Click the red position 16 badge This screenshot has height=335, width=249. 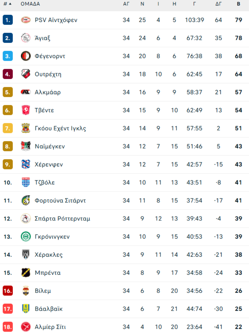pos(8,291)
